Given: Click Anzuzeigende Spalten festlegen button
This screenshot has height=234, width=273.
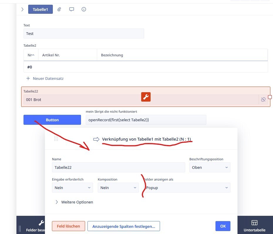Looking at the screenshot, I should [124, 226].
